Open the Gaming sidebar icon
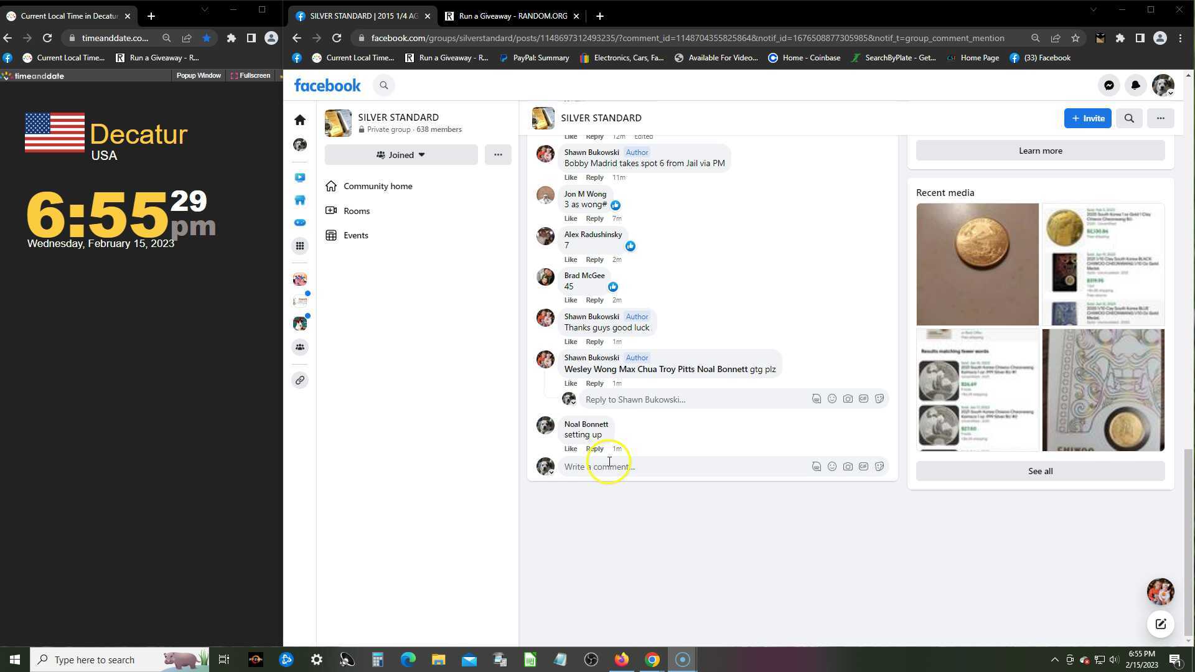Viewport: 1195px width, 672px height. tap(300, 223)
